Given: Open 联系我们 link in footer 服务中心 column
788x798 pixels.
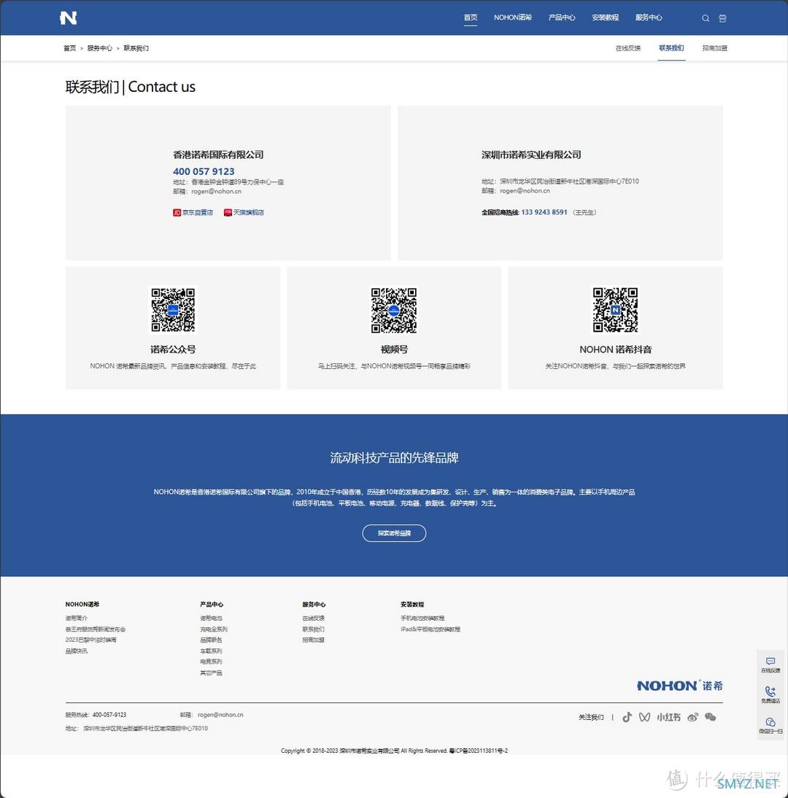Looking at the screenshot, I should coord(313,629).
